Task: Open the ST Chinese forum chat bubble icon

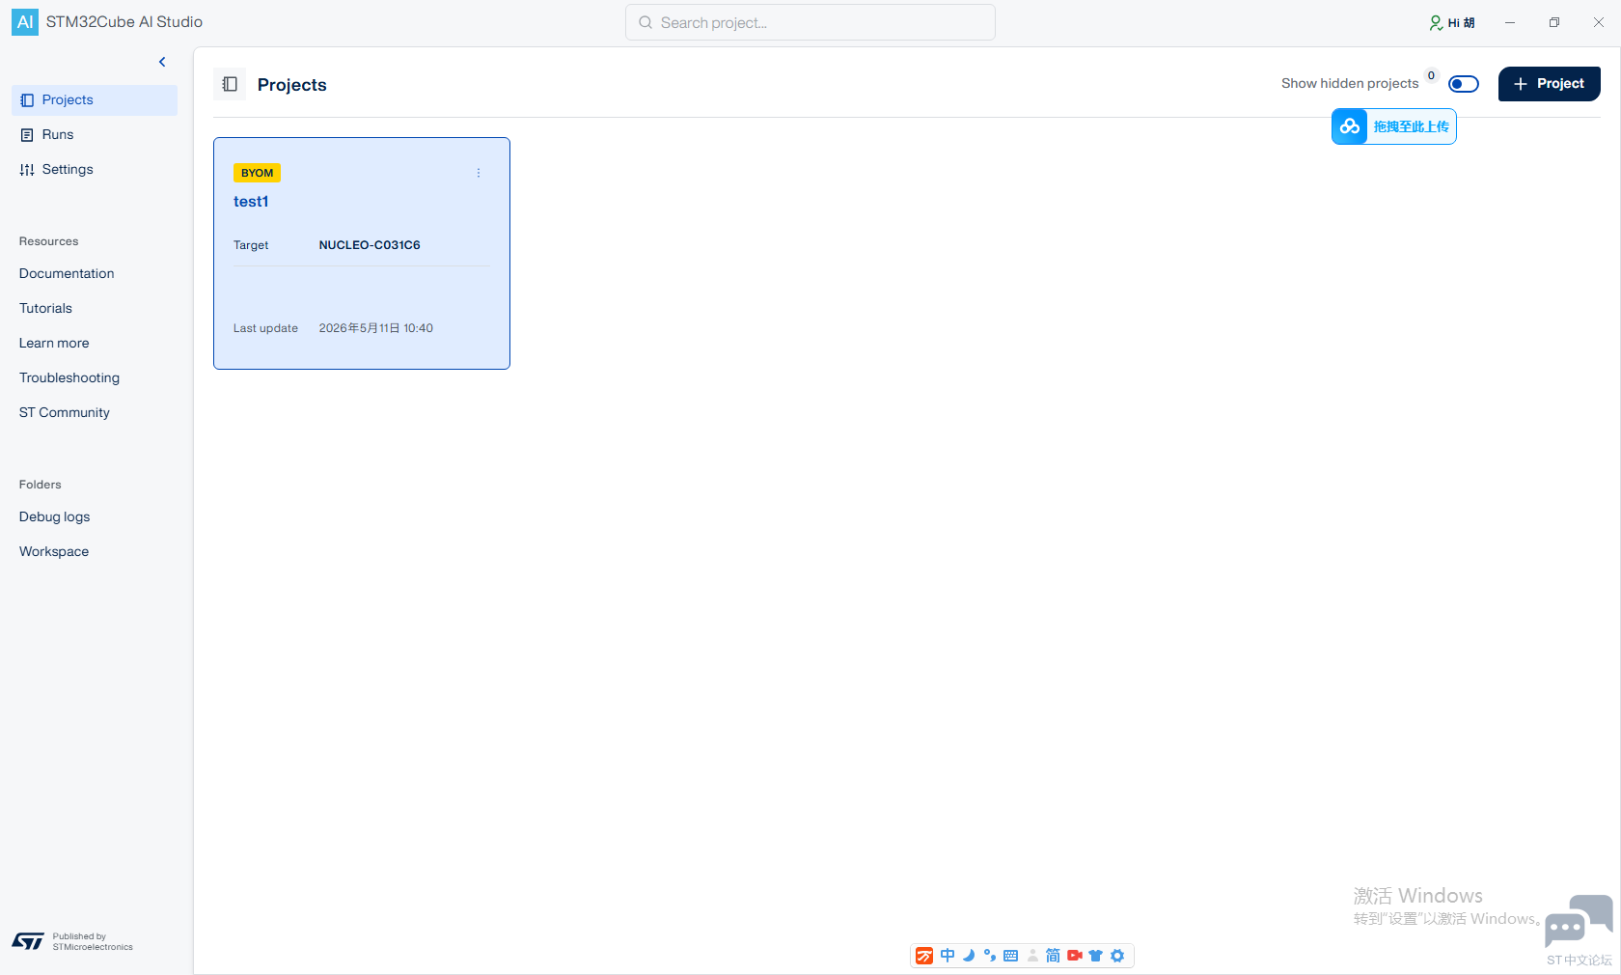Action: tap(1579, 921)
